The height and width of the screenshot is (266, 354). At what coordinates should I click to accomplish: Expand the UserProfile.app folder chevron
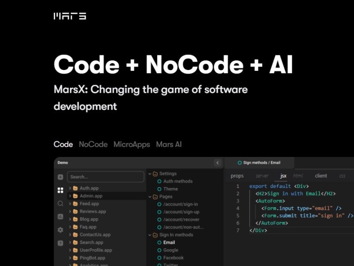pos(70,250)
